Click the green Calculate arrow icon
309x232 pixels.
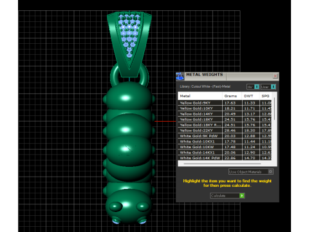coord(242,196)
